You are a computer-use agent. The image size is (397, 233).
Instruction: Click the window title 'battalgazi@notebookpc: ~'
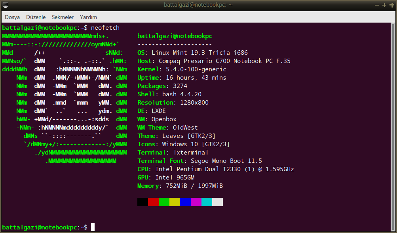pos(198,5)
